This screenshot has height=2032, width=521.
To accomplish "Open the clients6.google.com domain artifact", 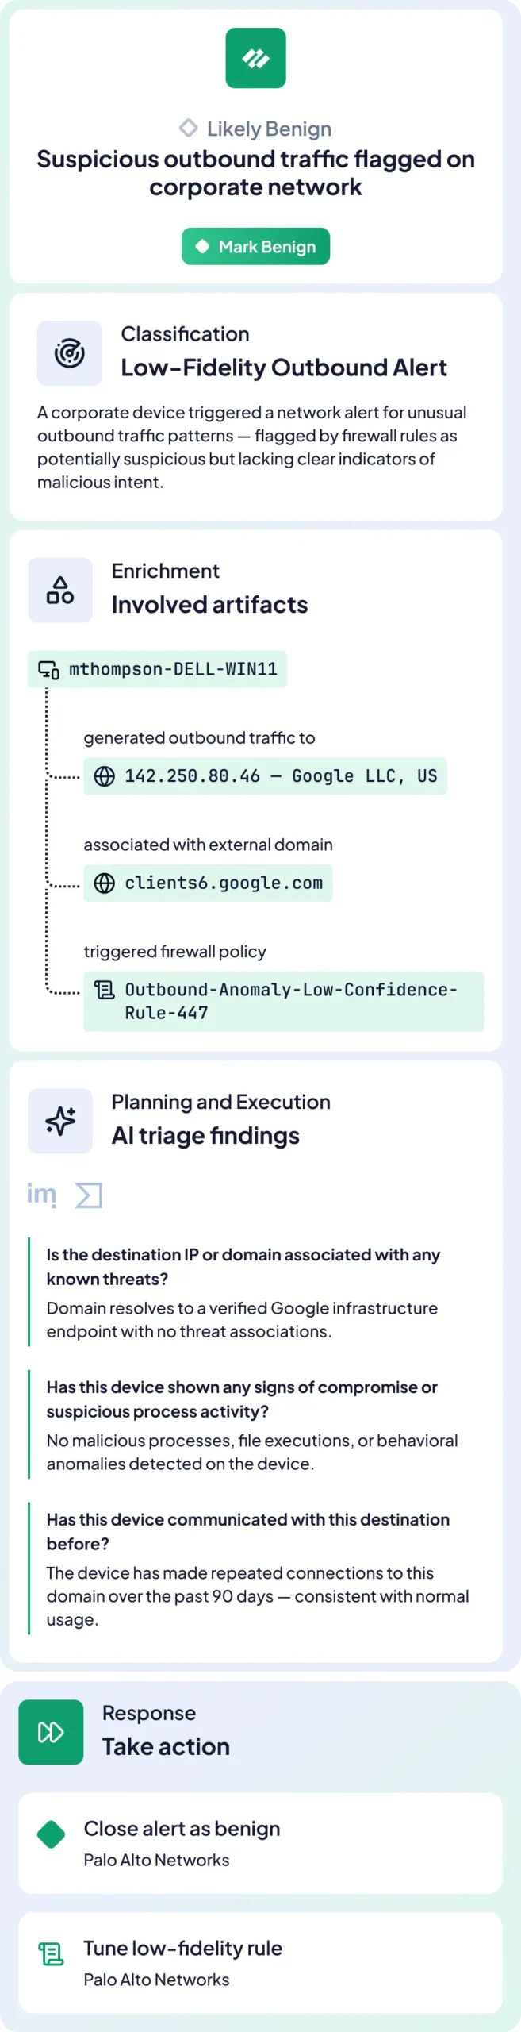I will (x=208, y=883).
